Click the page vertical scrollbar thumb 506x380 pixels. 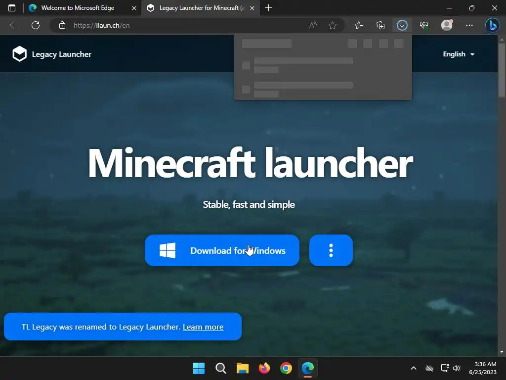[502, 70]
